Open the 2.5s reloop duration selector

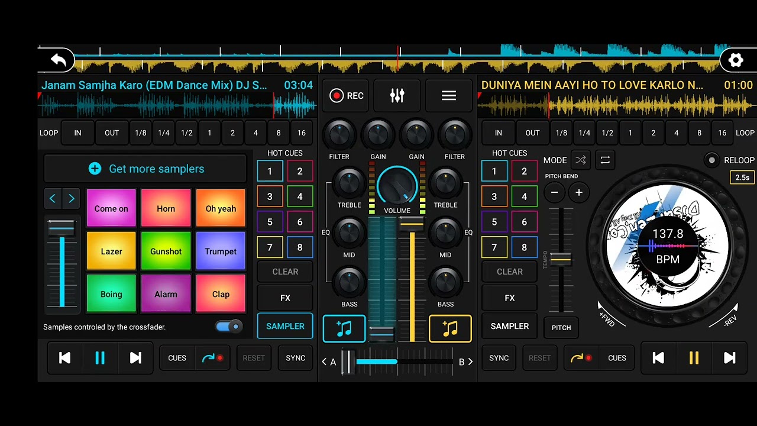[x=742, y=177]
